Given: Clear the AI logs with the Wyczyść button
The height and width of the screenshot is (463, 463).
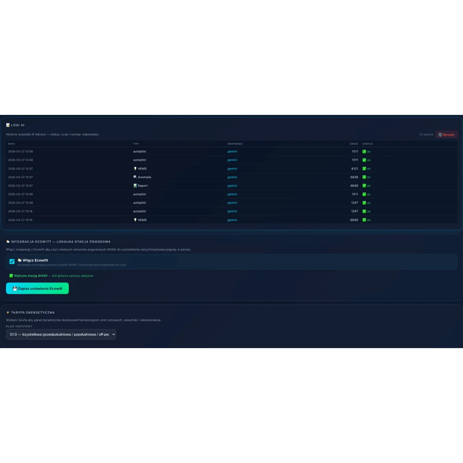Looking at the screenshot, I should (446, 135).
